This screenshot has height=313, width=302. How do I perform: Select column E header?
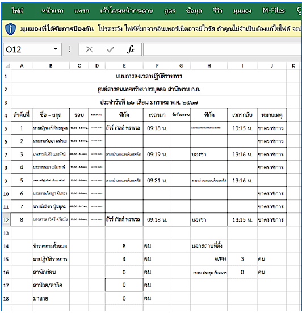point(124,66)
